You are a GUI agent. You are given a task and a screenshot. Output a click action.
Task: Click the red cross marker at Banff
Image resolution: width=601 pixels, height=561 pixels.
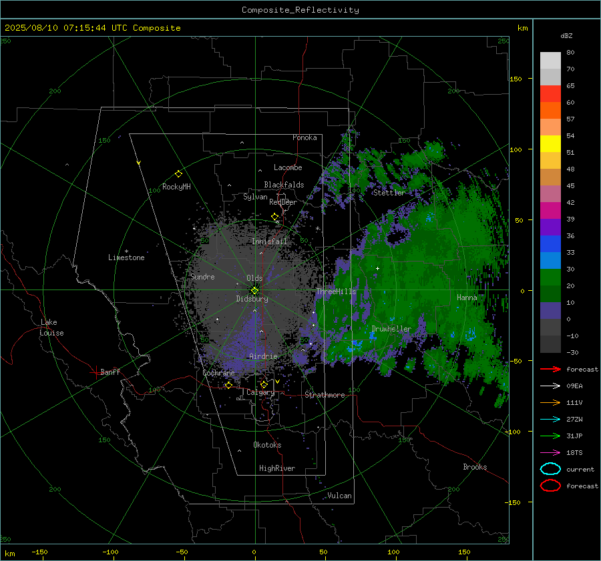95,372
